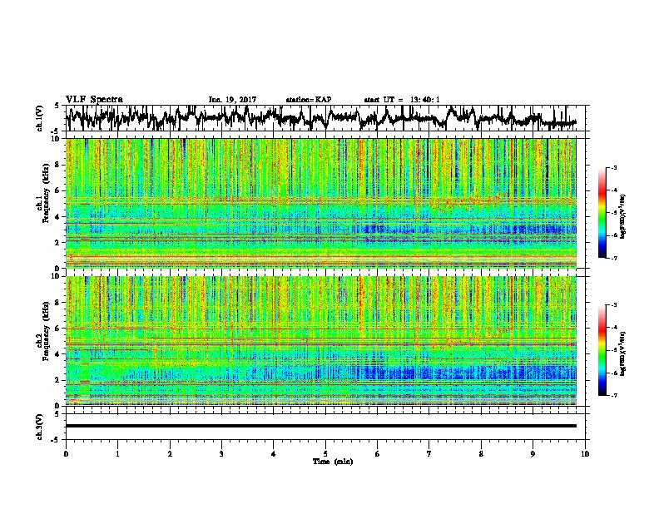Image resolution: width=659 pixels, height=509 pixels.
Task: Click the log(PSD) label beside ch.2 colorbar
Action: click(623, 353)
